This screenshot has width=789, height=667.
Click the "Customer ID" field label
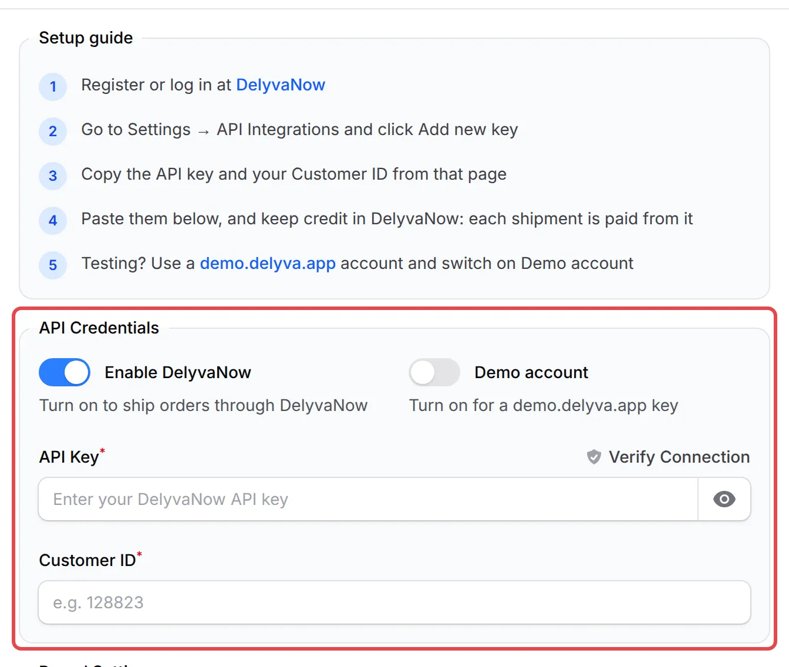tap(87, 560)
